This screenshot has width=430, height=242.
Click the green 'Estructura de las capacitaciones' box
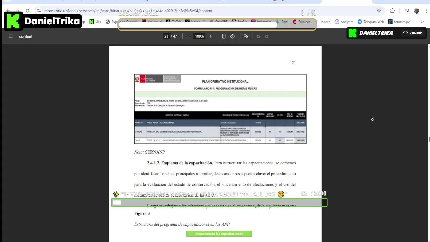tap(219, 234)
